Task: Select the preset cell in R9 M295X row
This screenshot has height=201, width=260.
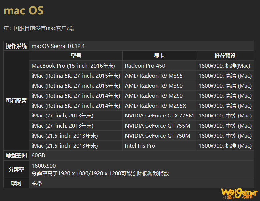Action: pos(225,106)
